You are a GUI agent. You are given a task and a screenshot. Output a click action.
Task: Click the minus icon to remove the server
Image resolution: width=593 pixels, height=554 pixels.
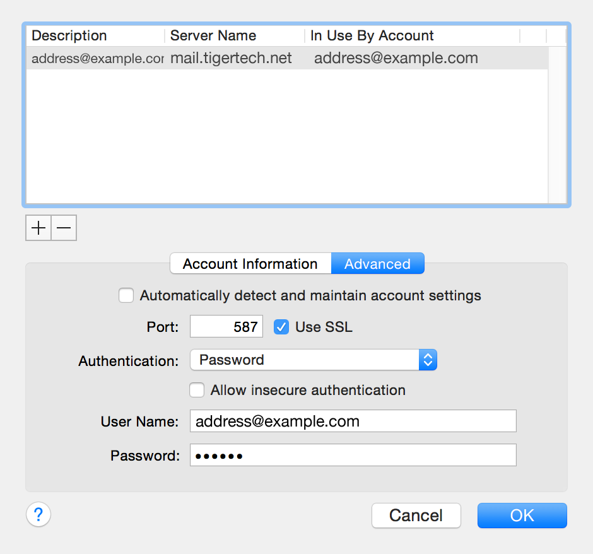click(63, 228)
